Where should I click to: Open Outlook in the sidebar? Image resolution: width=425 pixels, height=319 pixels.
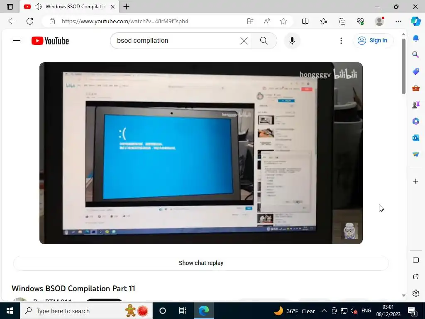tap(416, 138)
